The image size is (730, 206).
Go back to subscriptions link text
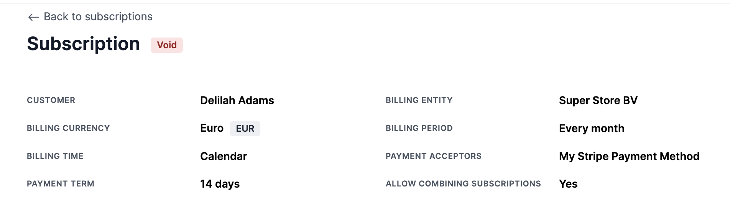coord(98,17)
